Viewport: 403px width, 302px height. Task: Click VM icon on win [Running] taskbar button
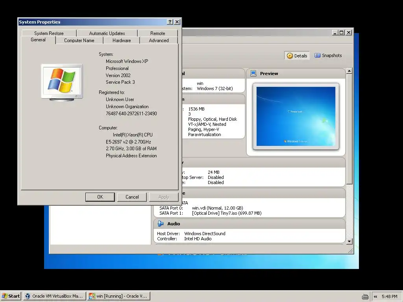point(92,296)
